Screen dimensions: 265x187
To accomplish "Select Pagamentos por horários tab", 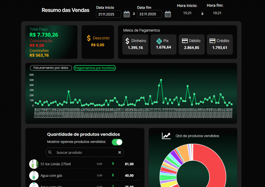I will pos(95,68).
